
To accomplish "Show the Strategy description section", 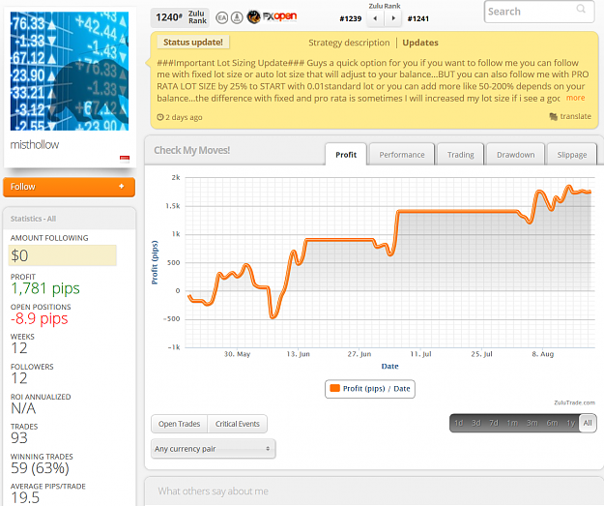I will (349, 43).
